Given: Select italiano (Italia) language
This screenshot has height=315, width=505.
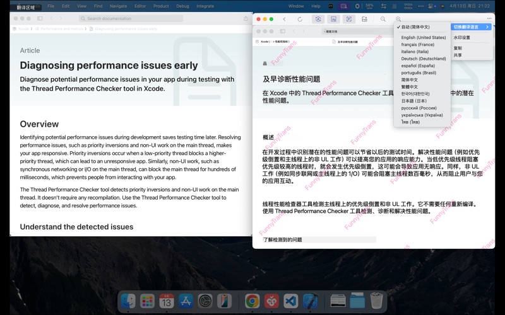Looking at the screenshot, I should (x=415, y=52).
